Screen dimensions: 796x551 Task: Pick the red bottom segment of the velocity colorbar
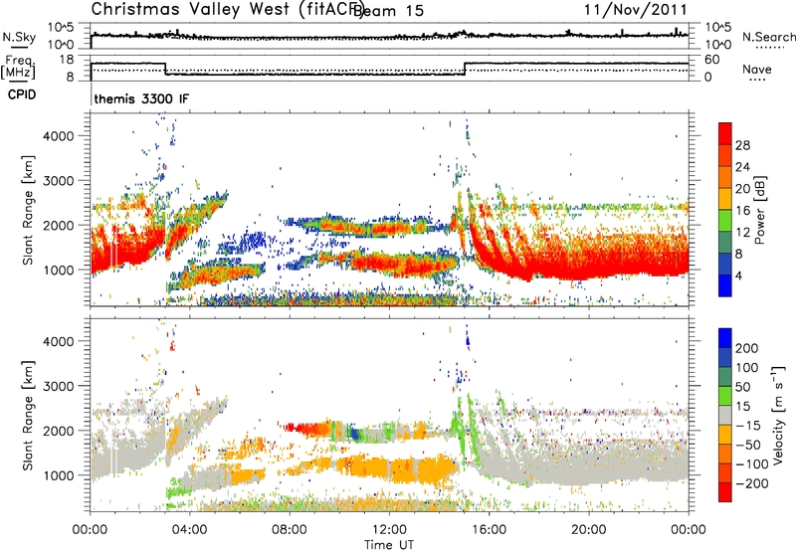(x=725, y=492)
